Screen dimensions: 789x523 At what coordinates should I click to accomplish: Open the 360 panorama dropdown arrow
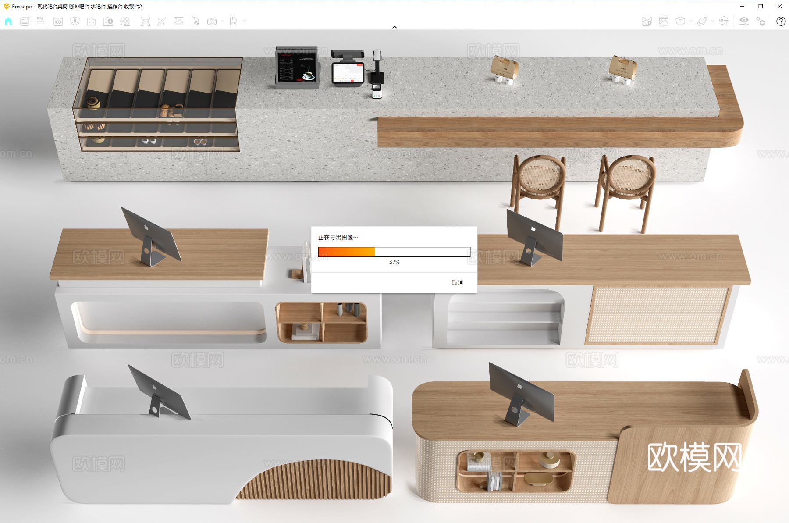coord(223,21)
